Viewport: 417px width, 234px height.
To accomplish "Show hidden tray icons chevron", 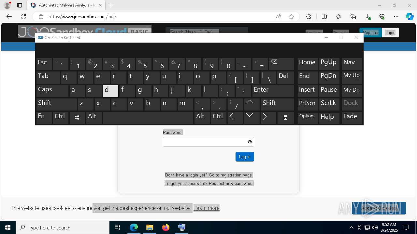I will click(x=351, y=227).
